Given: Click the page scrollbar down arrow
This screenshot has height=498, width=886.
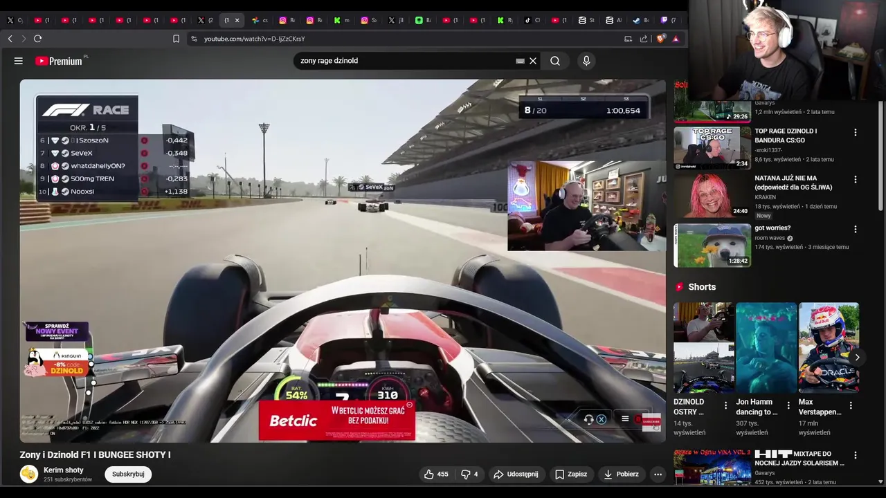Looking at the screenshot, I should tap(880, 481).
